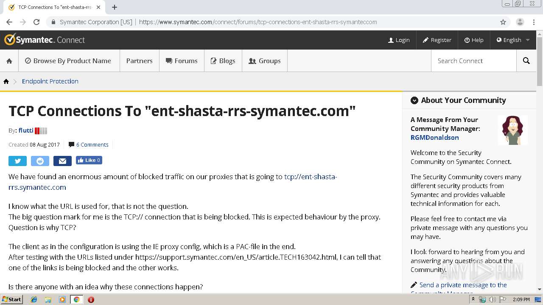Open the Groups menu item
This screenshot has height=305, width=543.
(264, 61)
